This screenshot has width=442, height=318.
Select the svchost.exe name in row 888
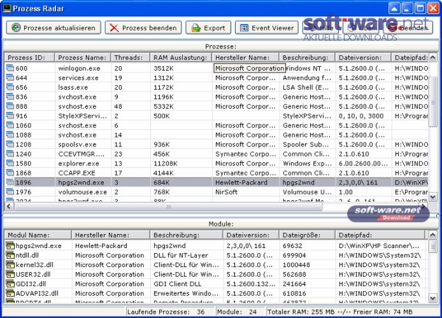point(77,106)
